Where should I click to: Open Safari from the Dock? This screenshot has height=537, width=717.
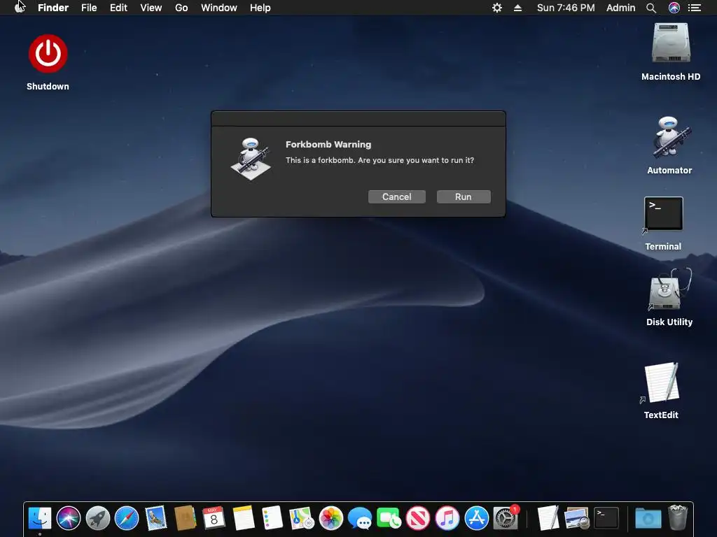[127, 518]
